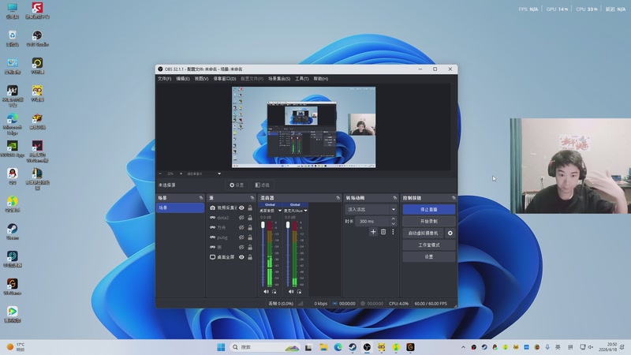Click the 工作室模式 studio mode button
Image resolution: width=631 pixels, height=355 pixels.
[x=429, y=245]
